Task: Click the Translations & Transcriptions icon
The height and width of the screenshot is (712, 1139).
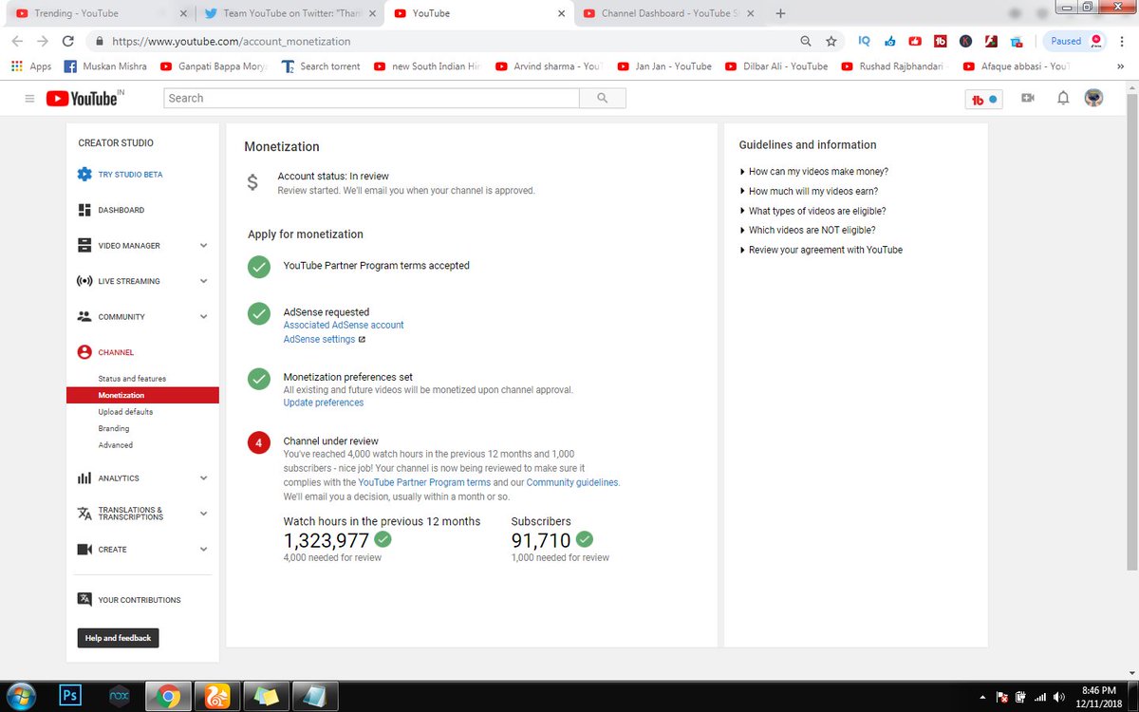Action: point(84,514)
